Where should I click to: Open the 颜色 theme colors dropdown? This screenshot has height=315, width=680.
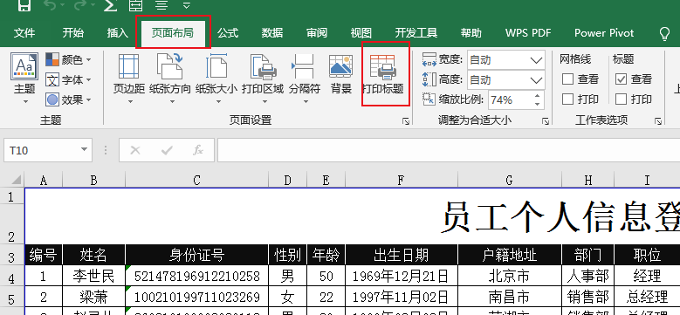pyautogui.click(x=68, y=59)
